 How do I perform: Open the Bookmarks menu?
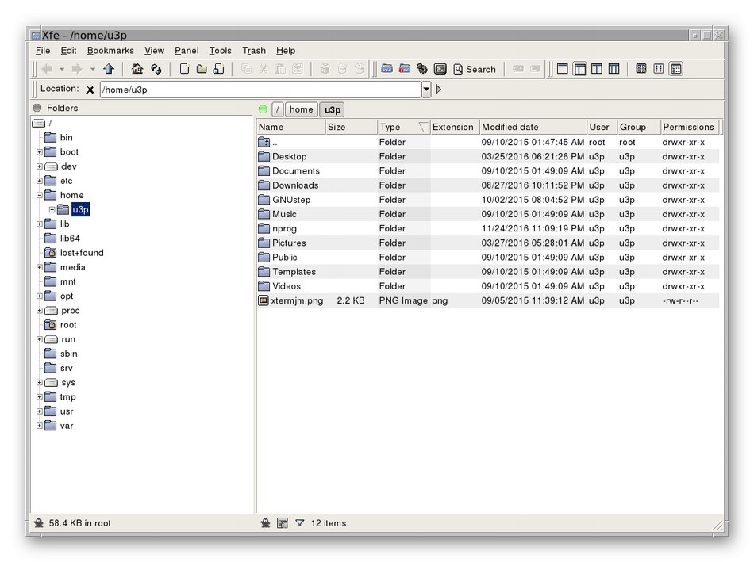(110, 51)
